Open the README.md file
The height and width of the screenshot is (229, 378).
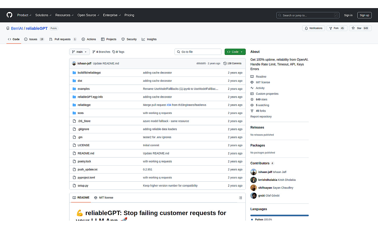coord(86,153)
